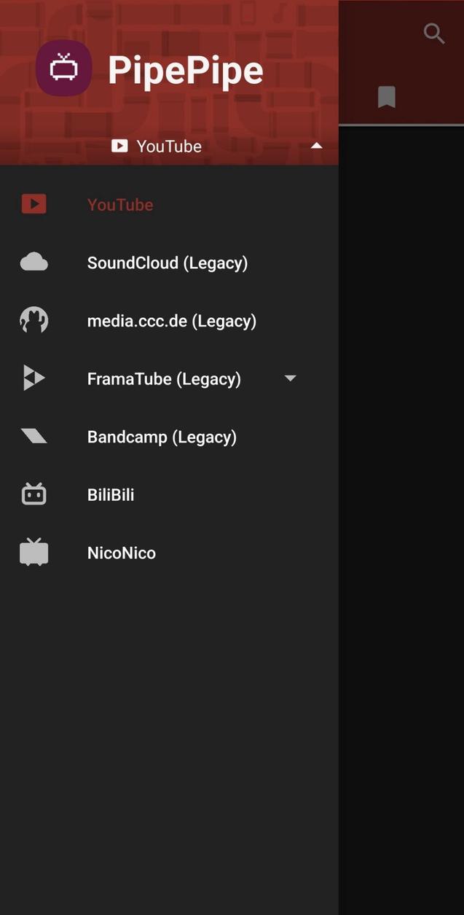Click the FramaTube play icon
Viewport: 464px width, 915px height.
pyautogui.click(x=34, y=378)
